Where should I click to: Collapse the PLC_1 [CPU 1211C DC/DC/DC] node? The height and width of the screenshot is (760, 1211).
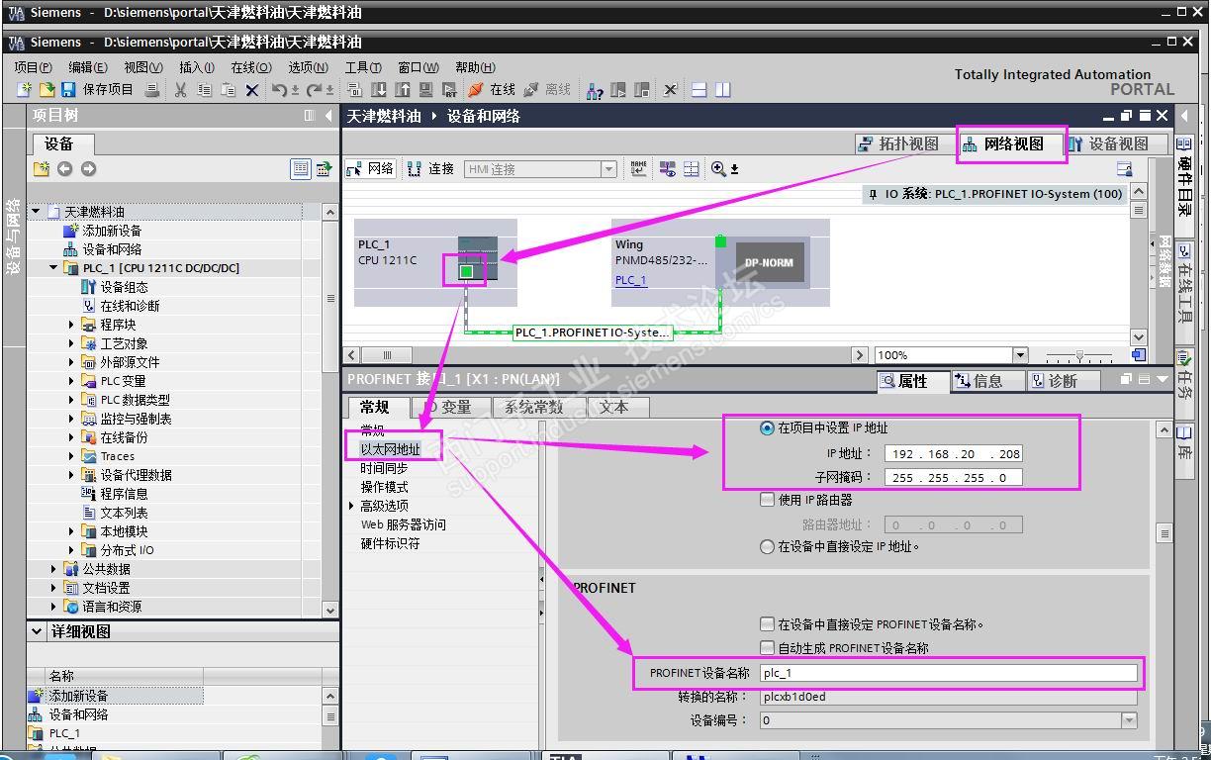[53, 268]
